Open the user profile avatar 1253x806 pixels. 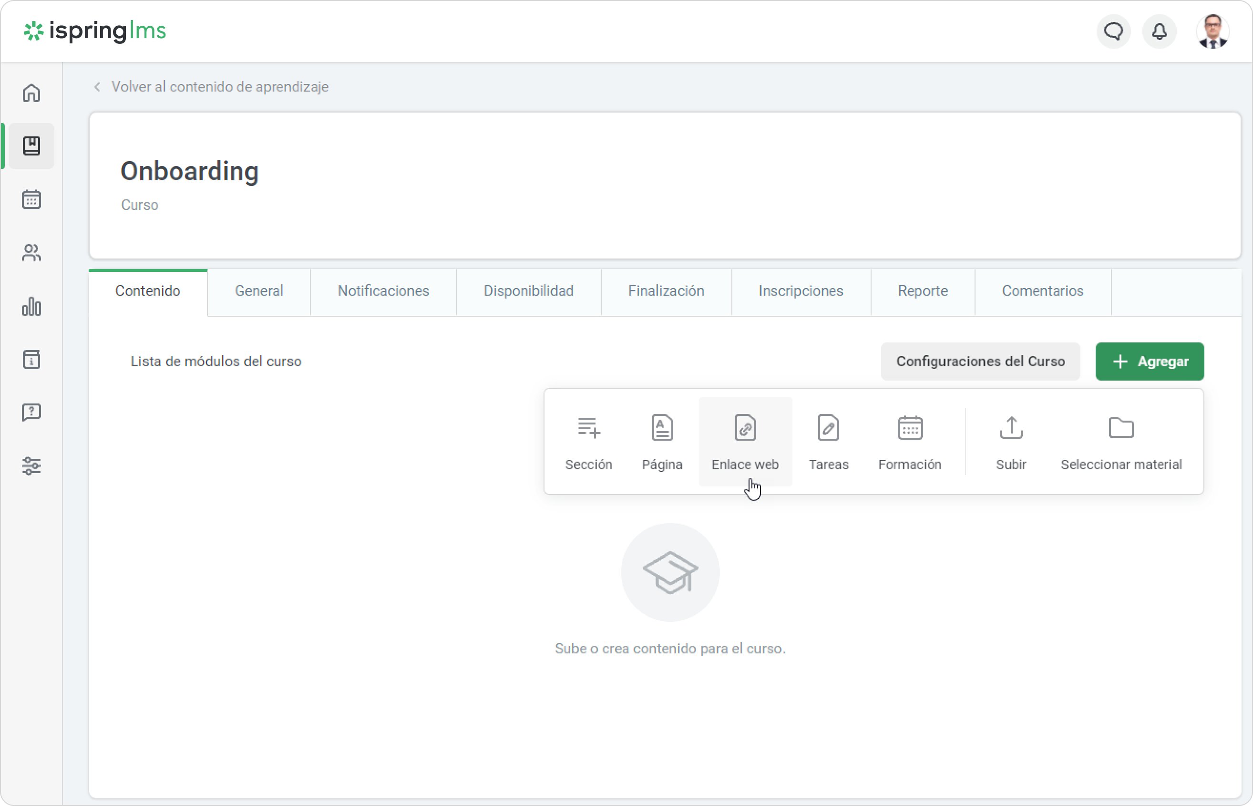point(1212,31)
